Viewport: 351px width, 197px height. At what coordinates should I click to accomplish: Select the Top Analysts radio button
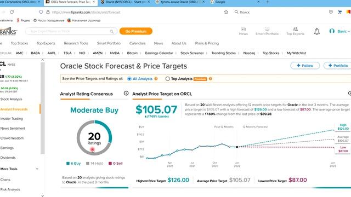(167, 79)
